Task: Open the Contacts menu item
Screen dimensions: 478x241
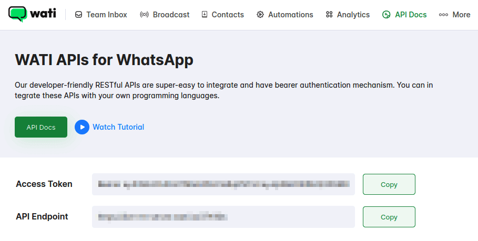Action: point(223,15)
